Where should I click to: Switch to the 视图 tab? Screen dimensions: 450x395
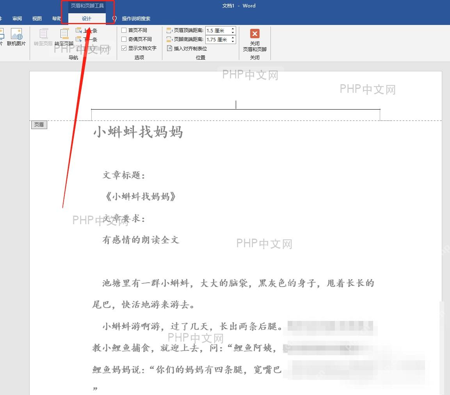pyautogui.click(x=37, y=19)
